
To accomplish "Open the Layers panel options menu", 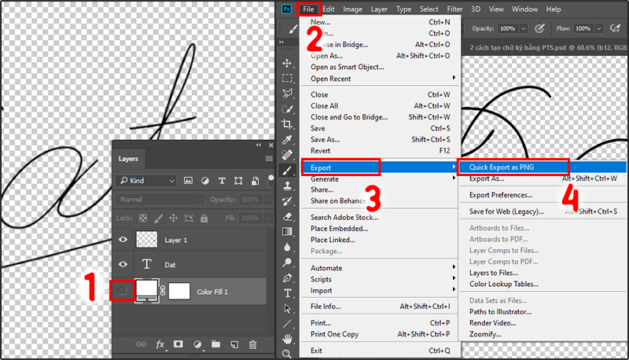I will (x=270, y=158).
